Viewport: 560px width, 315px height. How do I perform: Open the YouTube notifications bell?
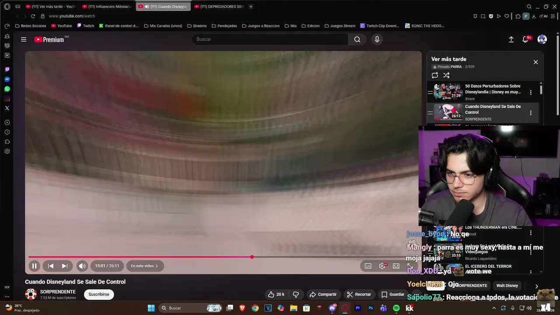526,39
